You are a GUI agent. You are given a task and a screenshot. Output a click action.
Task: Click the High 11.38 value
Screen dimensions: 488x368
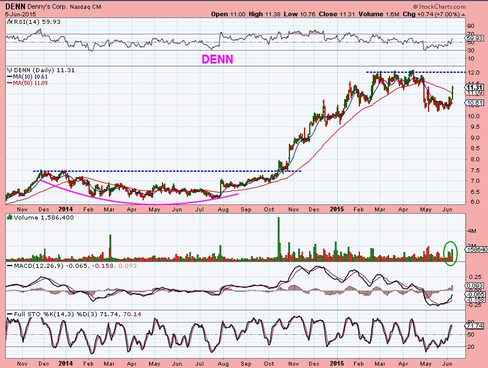pos(264,15)
